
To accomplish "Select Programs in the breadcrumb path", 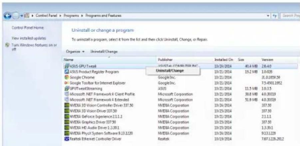I will (71, 16).
